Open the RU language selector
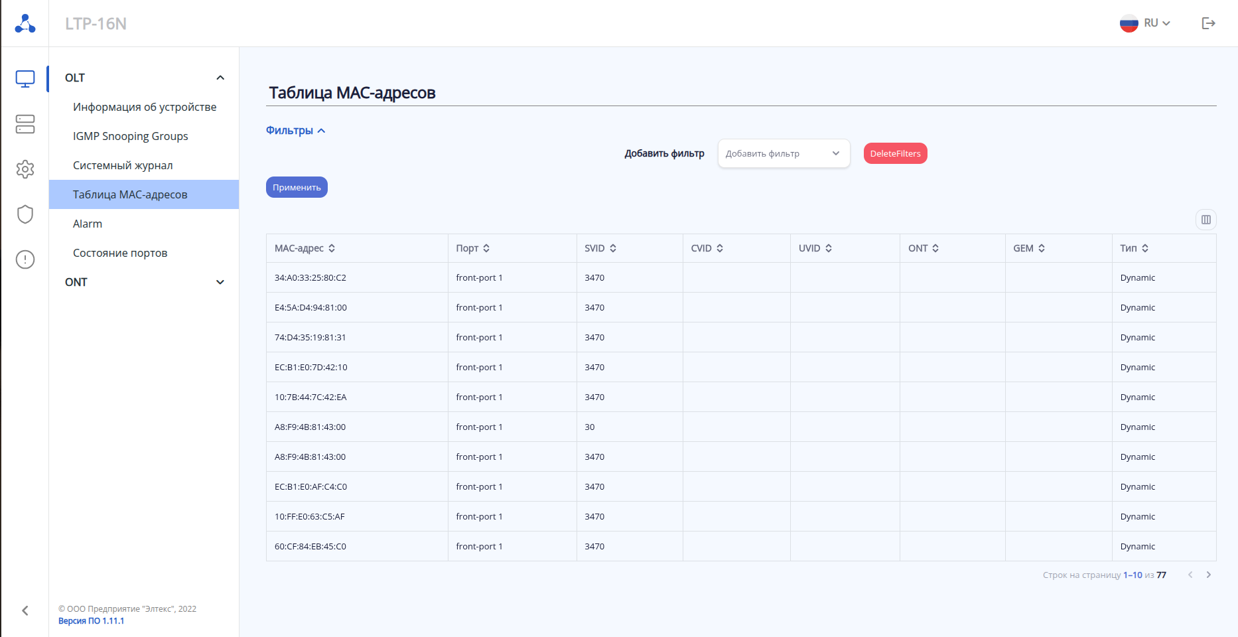This screenshot has height=637, width=1238. tap(1145, 23)
